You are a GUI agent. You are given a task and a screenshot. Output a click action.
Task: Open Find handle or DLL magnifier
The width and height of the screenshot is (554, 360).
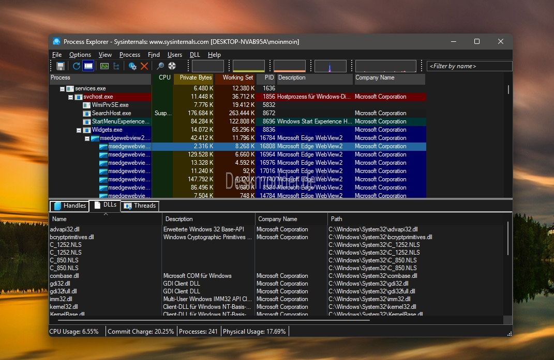coord(160,66)
